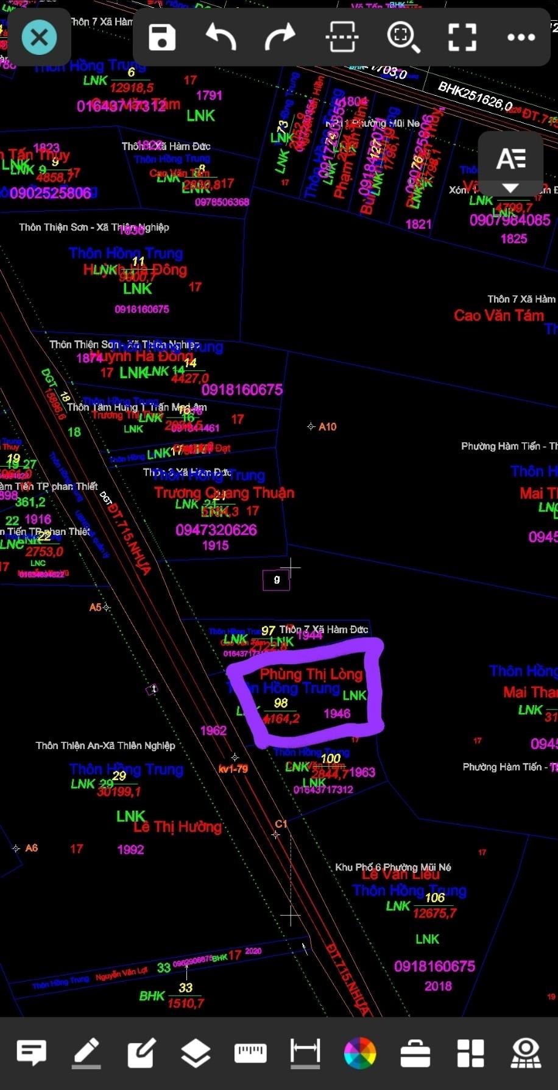This screenshot has height=1090, width=558.
Task: Select the pencil draw tool
Action: point(87,1052)
